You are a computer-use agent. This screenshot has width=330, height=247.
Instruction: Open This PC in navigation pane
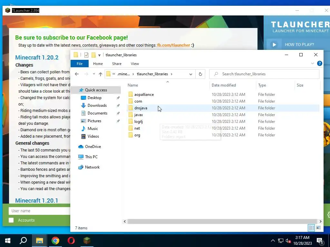click(91, 157)
